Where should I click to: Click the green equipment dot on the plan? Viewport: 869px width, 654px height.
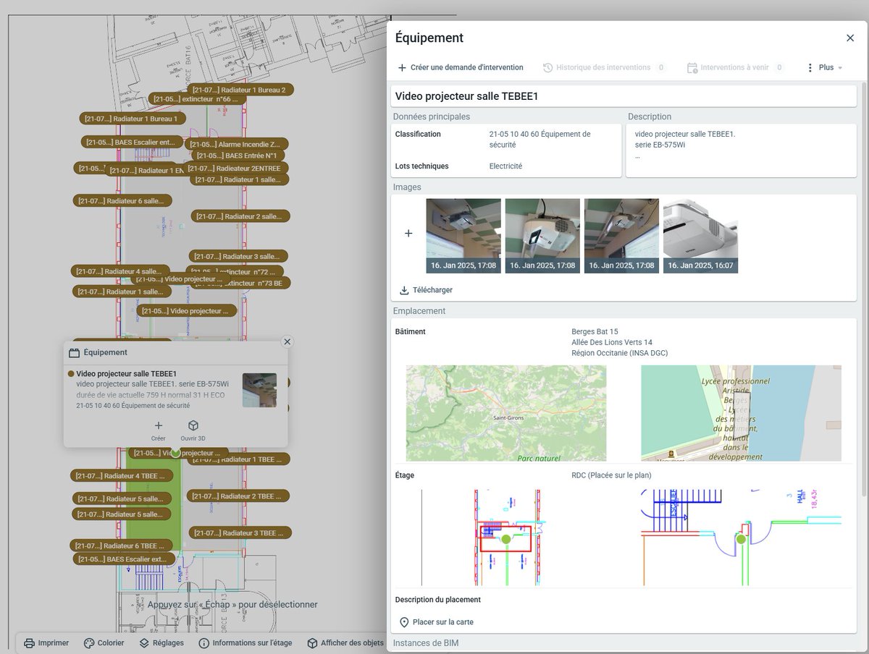[175, 452]
